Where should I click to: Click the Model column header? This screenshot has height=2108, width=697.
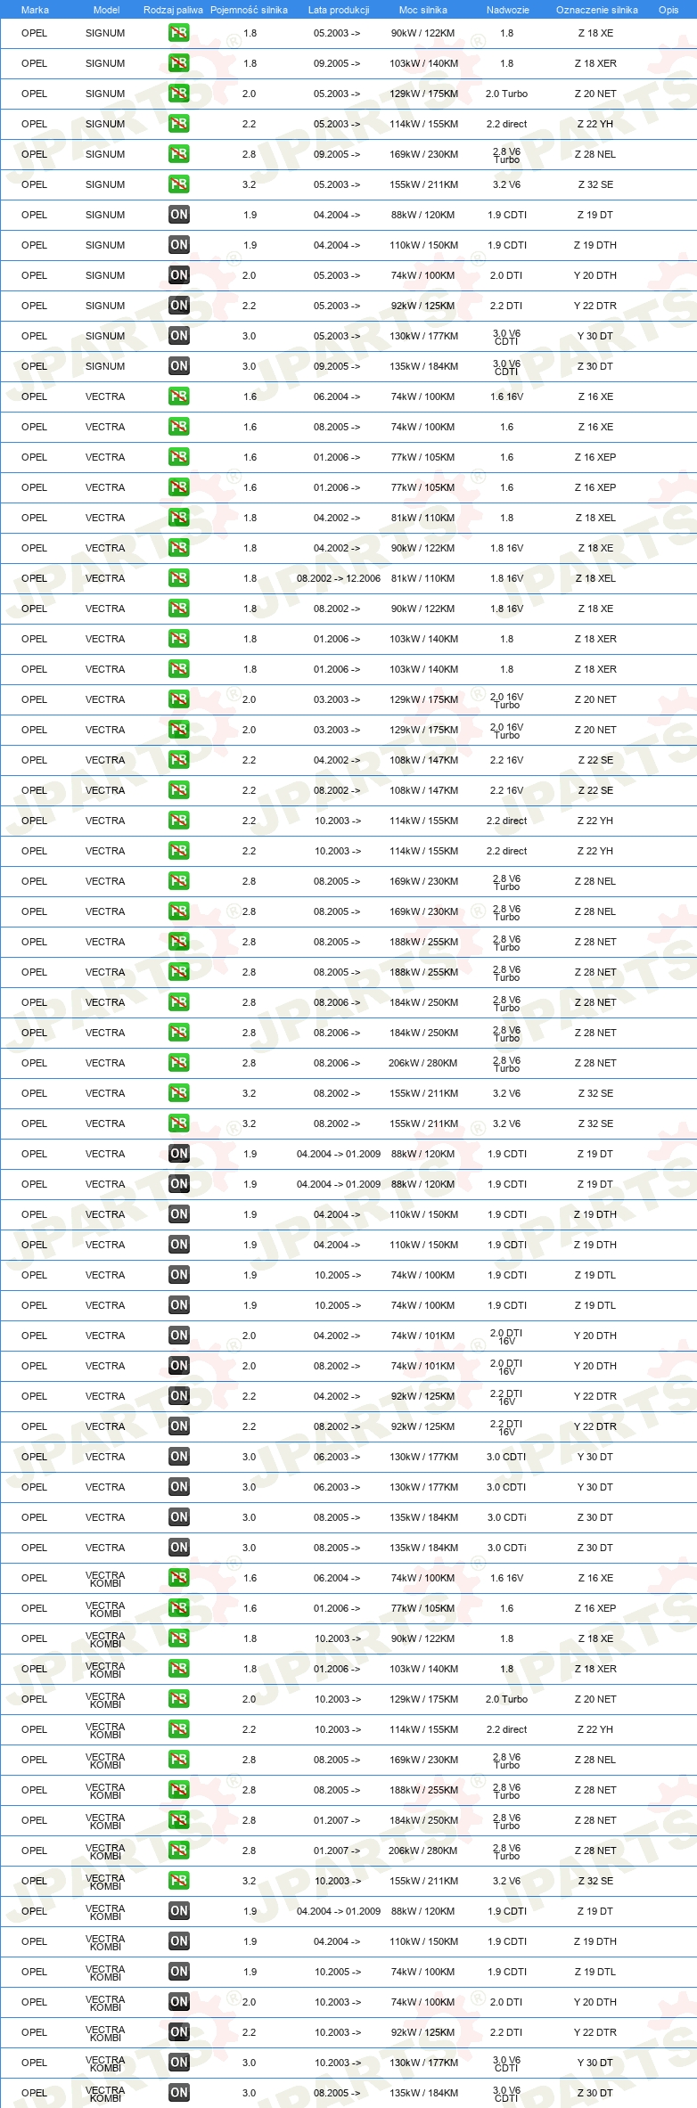tap(106, 10)
